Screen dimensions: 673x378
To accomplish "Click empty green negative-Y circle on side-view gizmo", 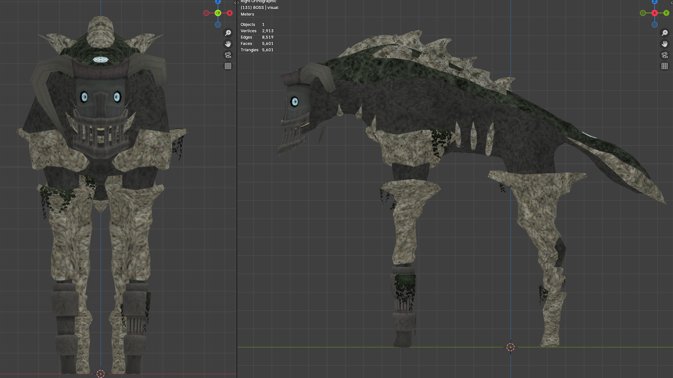I will (643, 13).
